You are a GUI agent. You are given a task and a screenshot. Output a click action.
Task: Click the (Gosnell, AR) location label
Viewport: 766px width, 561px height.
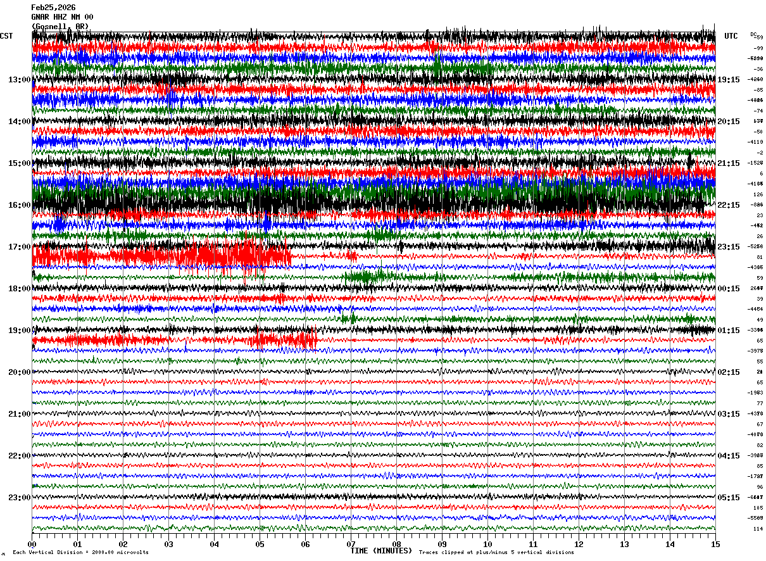[60, 26]
